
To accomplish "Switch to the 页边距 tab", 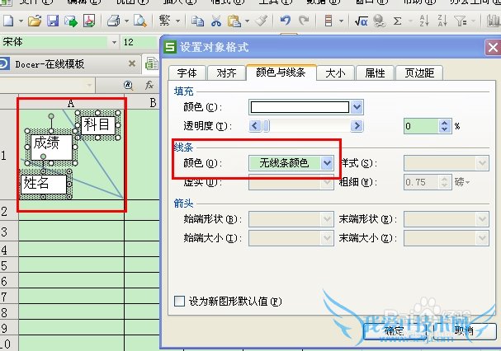I will tap(419, 73).
